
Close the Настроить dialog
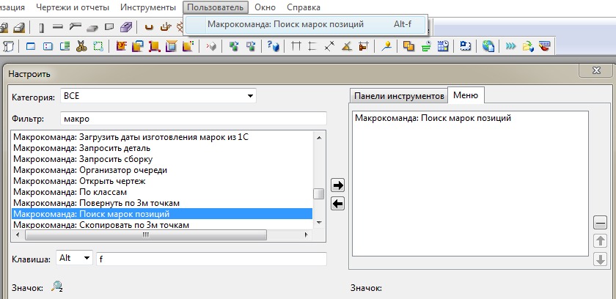click(596, 70)
